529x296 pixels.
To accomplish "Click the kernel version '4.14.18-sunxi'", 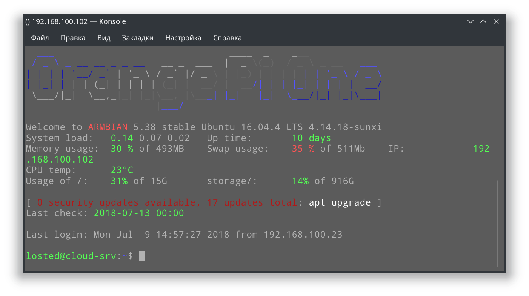I will pyautogui.click(x=345, y=127).
